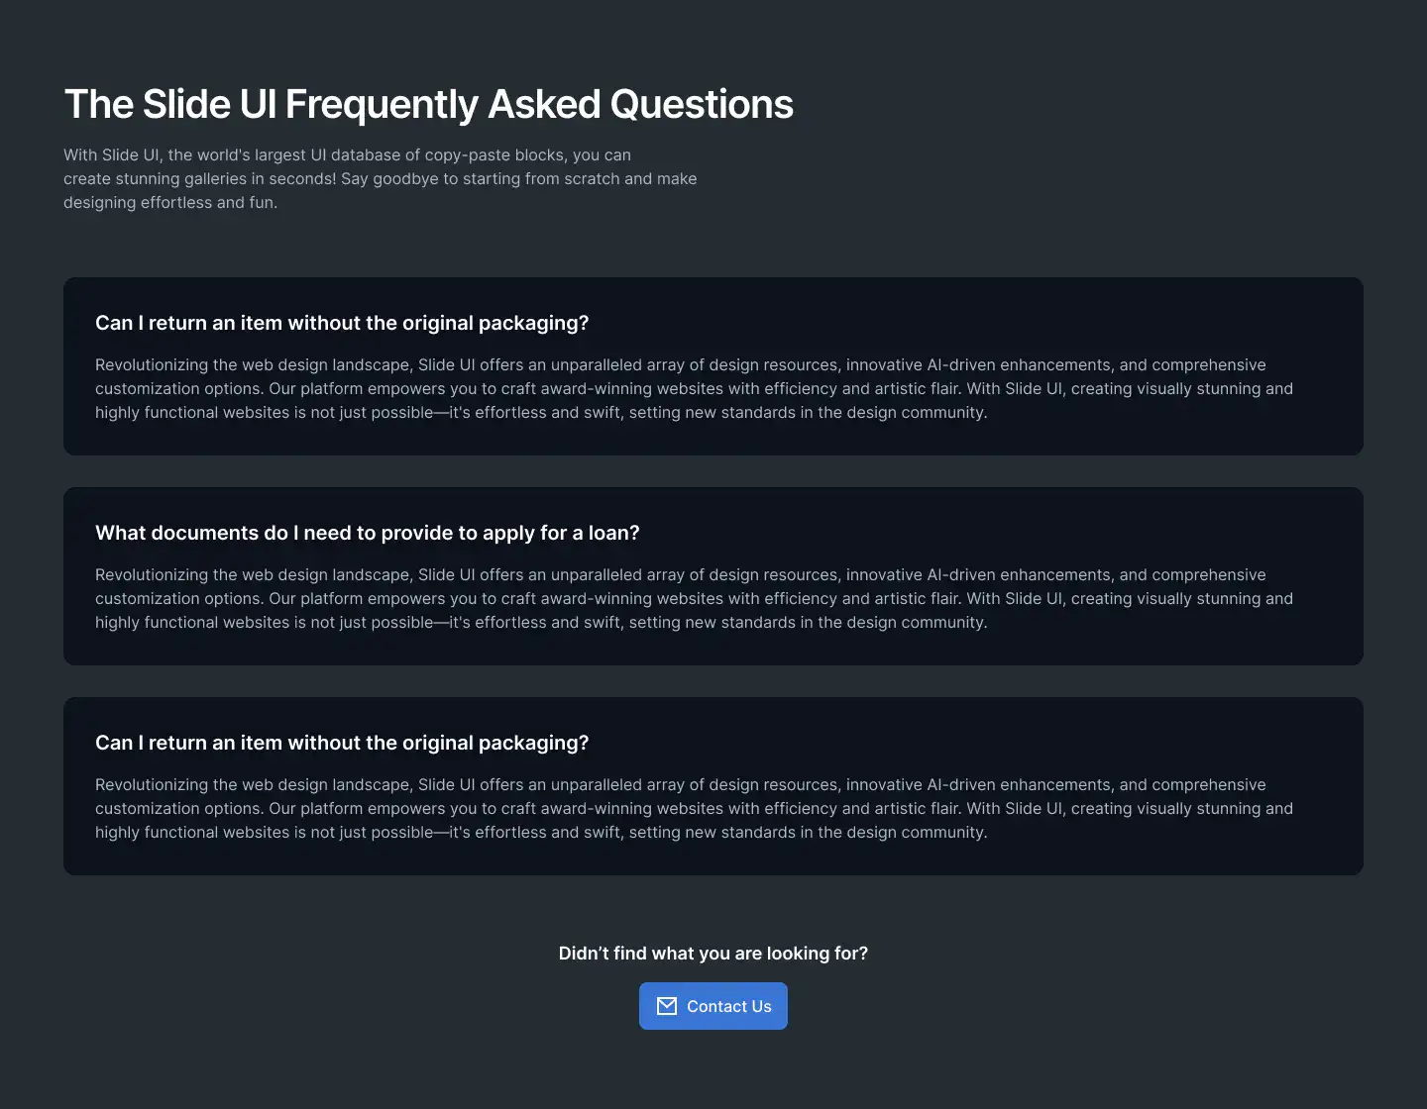This screenshot has width=1427, height=1109.
Task: Select the Frequently Asked Questions page heading
Action: click(428, 104)
